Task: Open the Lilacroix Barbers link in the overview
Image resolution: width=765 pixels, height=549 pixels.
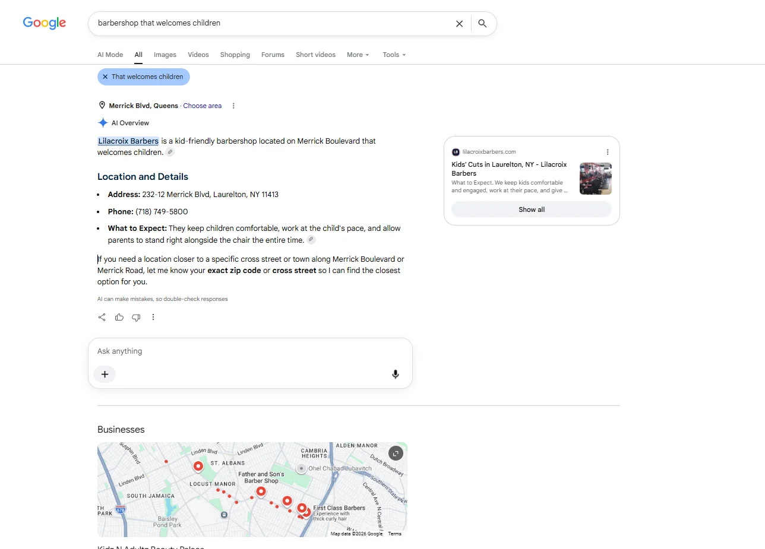Action: 128,141
